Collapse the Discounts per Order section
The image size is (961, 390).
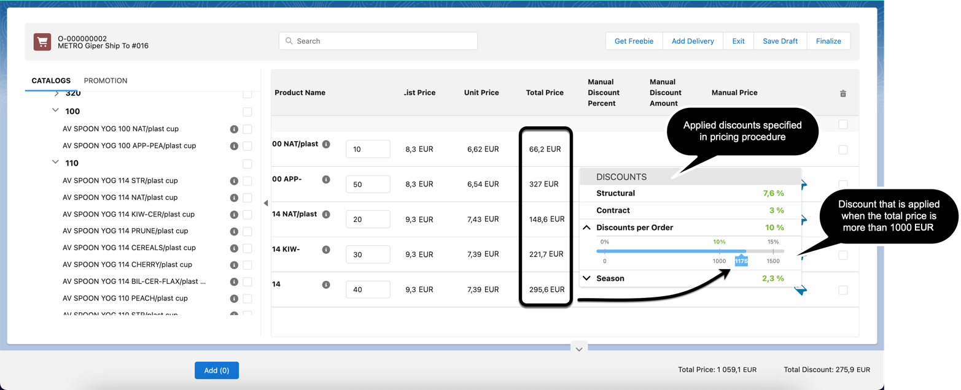tap(586, 227)
